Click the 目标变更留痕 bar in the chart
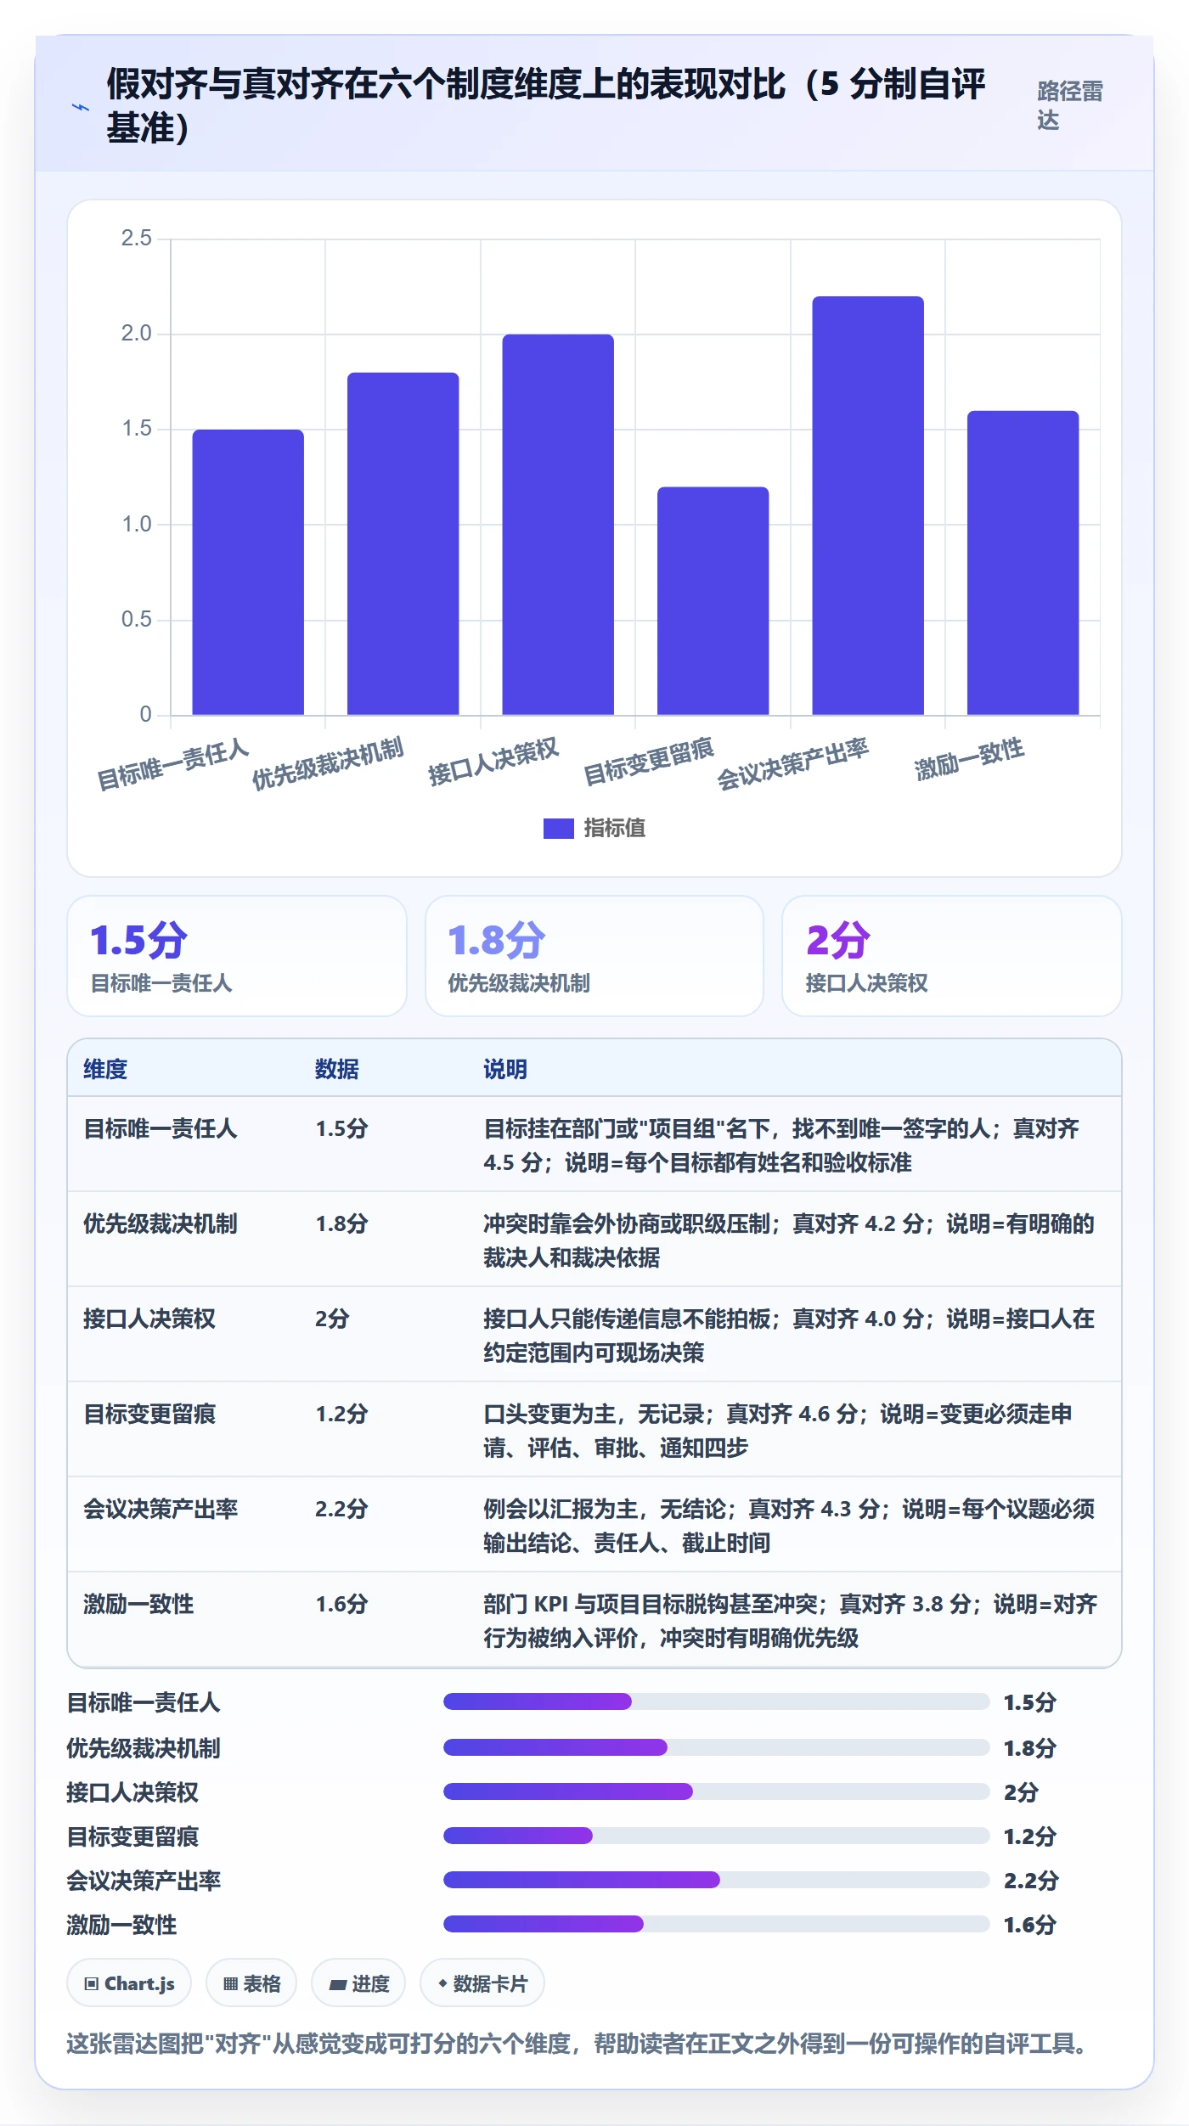 [713, 601]
